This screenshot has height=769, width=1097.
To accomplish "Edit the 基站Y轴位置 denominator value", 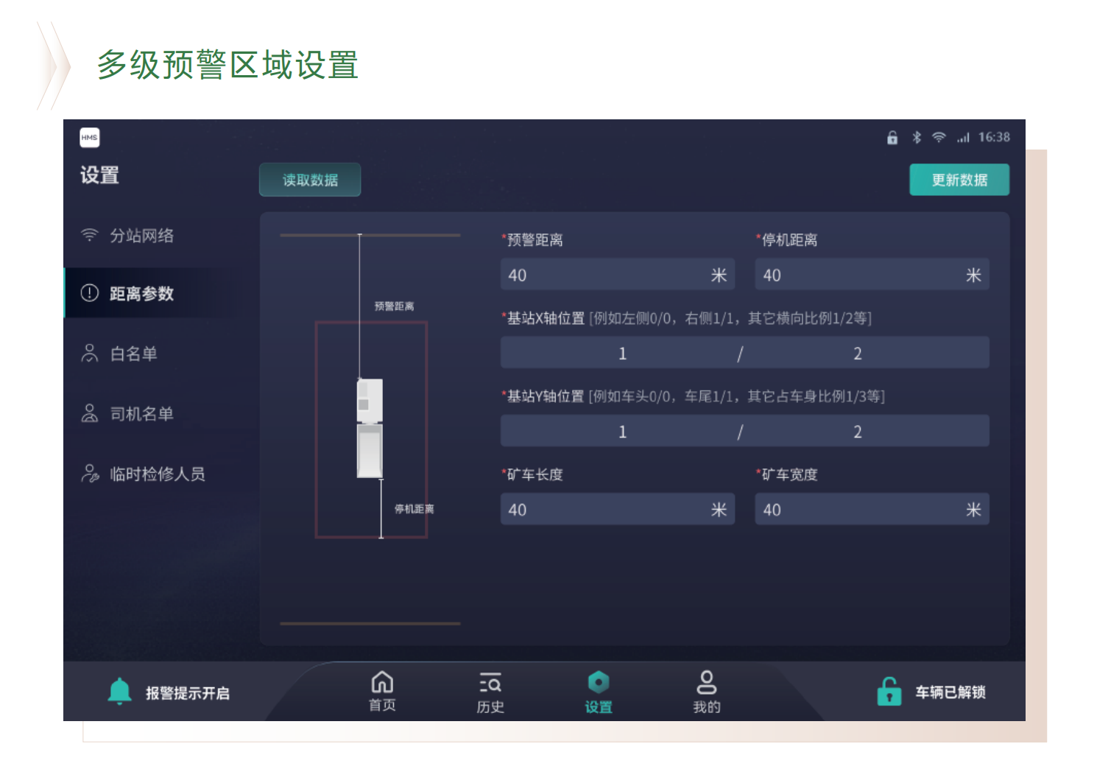I will (857, 432).
